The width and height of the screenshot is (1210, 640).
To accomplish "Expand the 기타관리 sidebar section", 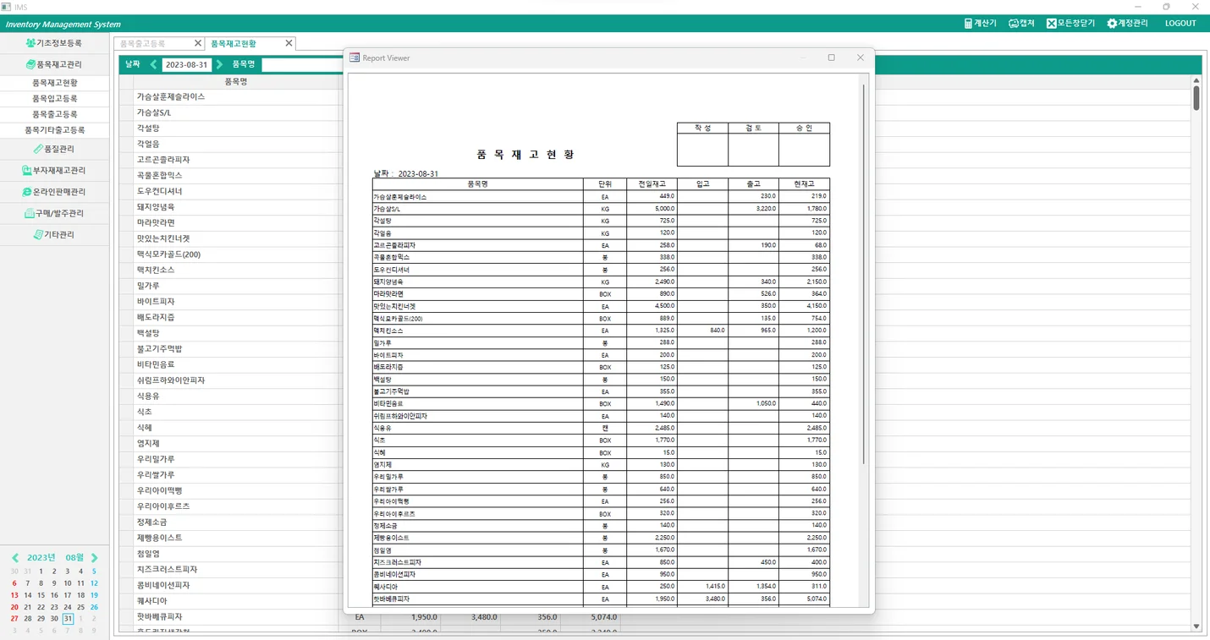I will click(54, 234).
